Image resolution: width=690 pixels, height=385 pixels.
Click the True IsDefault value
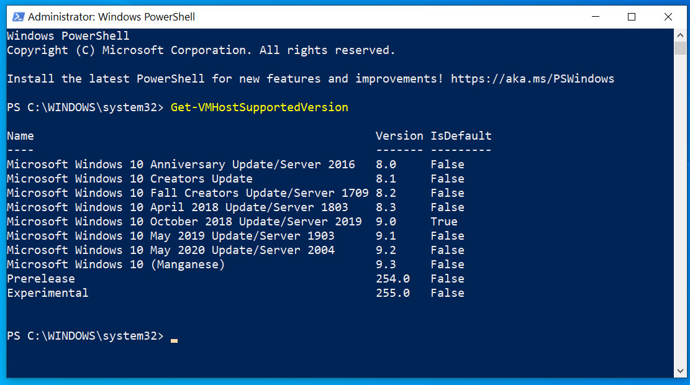pyautogui.click(x=444, y=221)
